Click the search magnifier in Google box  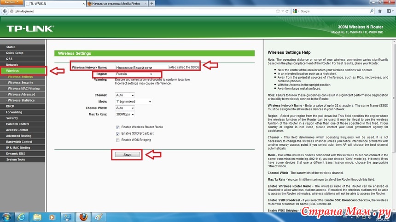(372, 11)
